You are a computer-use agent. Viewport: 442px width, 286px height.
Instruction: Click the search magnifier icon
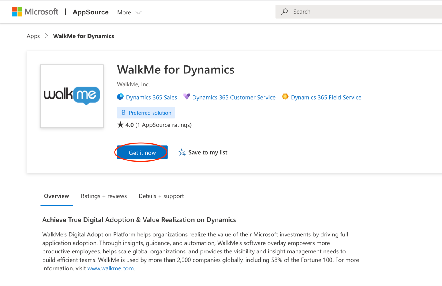[x=284, y=12]
